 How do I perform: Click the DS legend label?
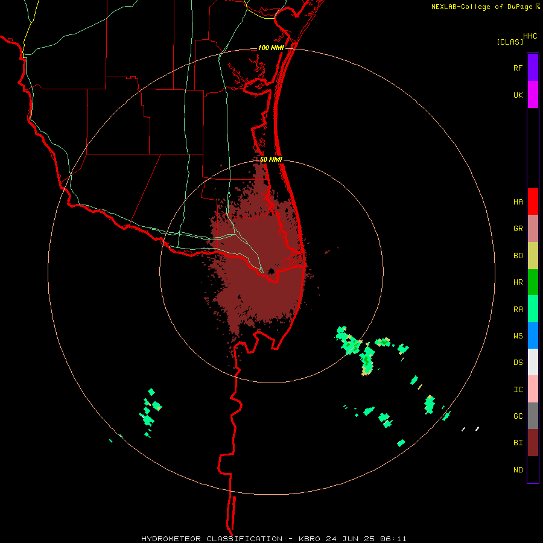(x=518, y=363)
